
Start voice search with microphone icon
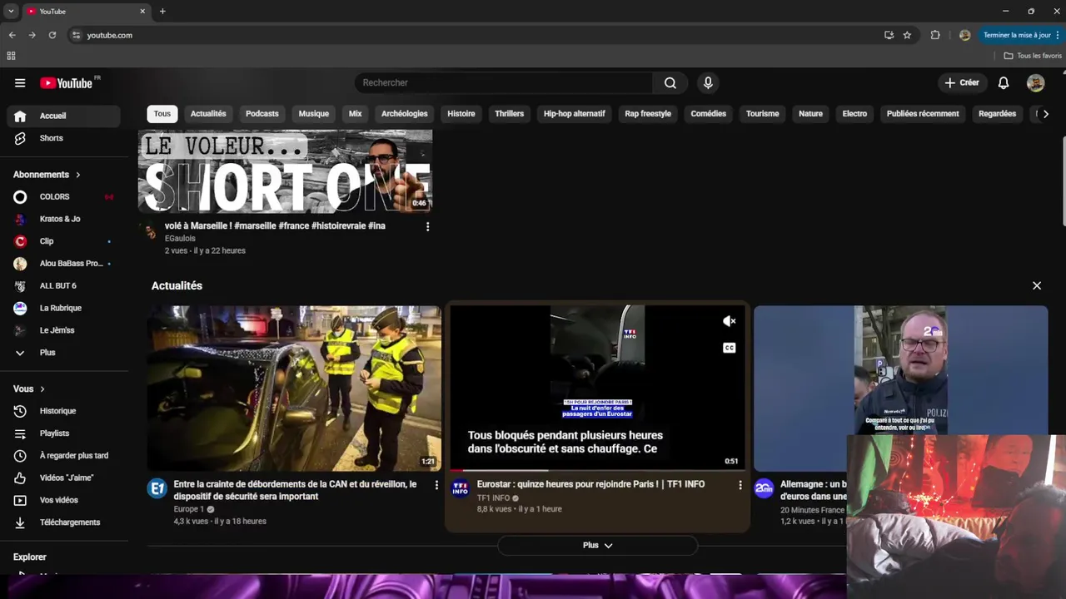(708, 83)
